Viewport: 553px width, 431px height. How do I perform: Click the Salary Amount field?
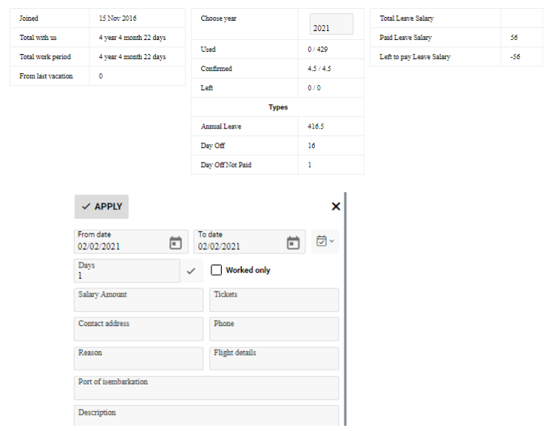point(138,300)
